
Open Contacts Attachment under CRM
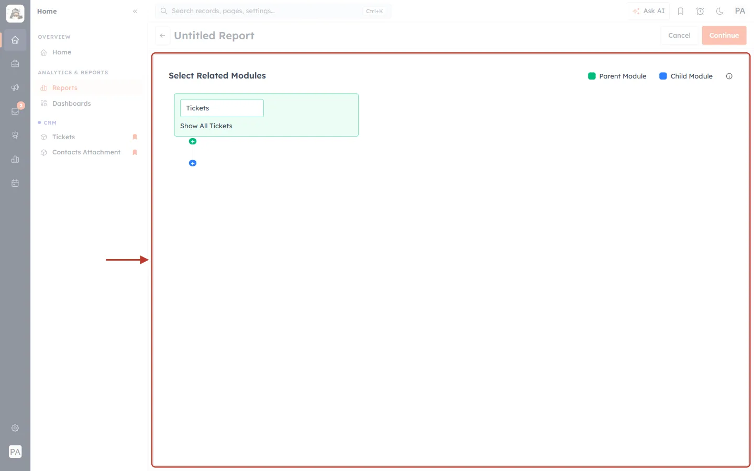point(86,152)
